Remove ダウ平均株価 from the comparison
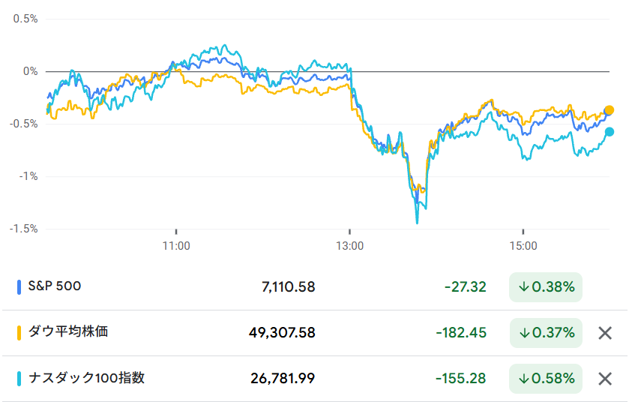This screenshot has width=632, height=402. coord(605,333)
